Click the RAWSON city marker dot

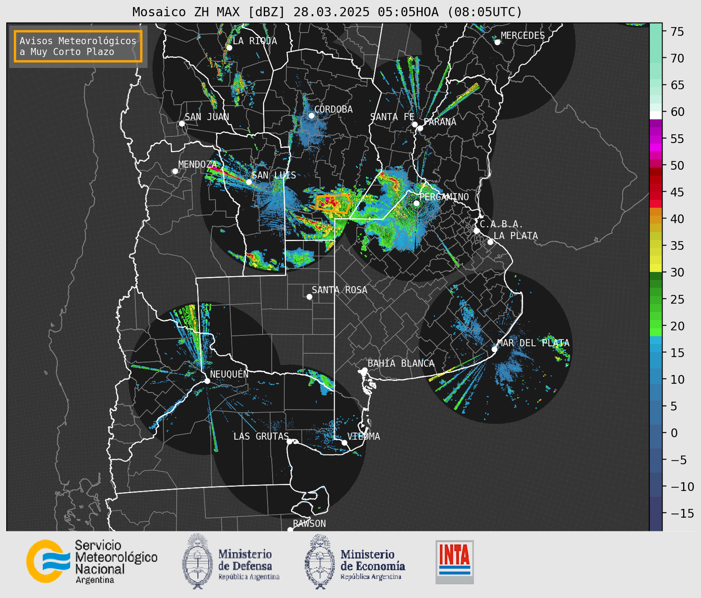[290, 529]
